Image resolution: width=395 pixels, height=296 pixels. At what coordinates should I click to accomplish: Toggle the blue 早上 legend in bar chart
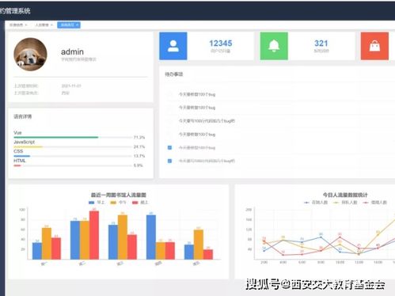point(97,203)
